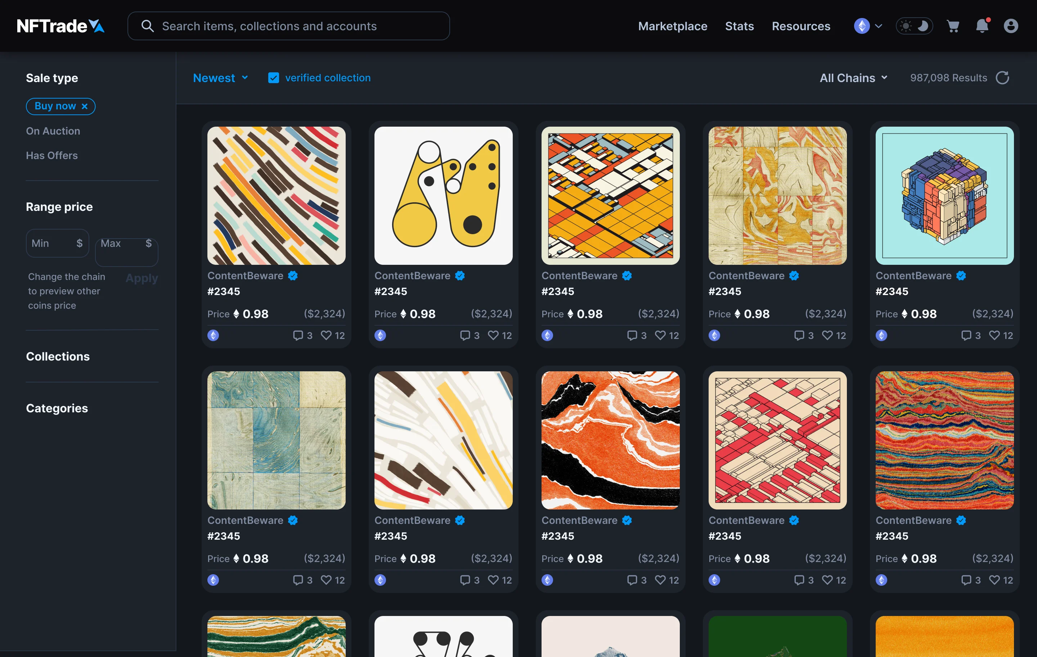Click into the Min price field
This screenshot has width=1037, height=657.
pyautogui.click(x=57, y=243)
